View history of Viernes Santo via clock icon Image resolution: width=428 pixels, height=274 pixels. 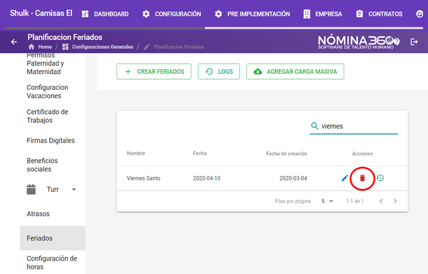380,178
